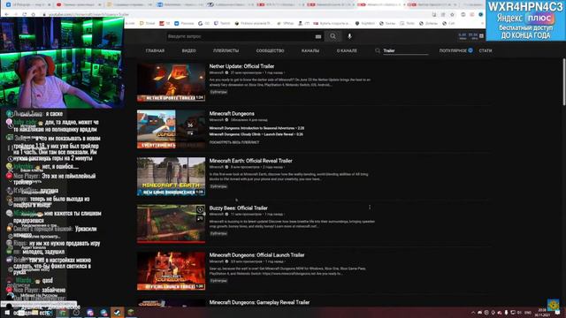Image resolution: width=566 pixels, height=318 pixels.
Task: Open Minecraft launcher icon in the taskbar
Action: click(x=131, y=312)
